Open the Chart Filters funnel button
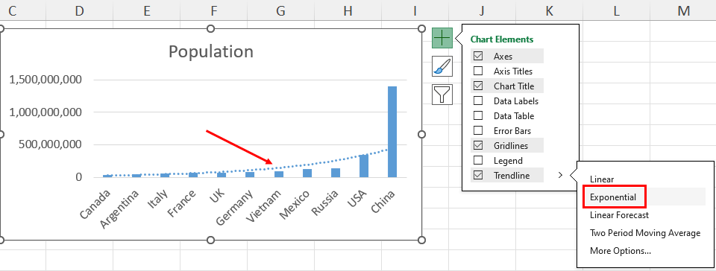This screenshot has height=271, width=716. [442, 95]
